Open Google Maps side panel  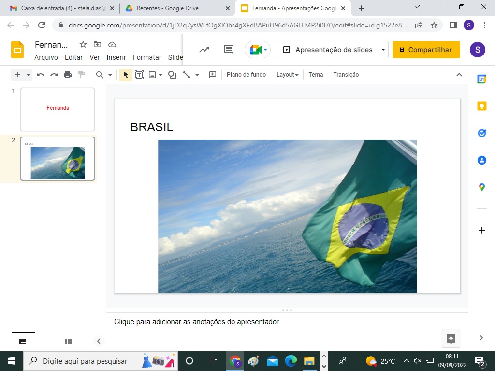click(x=482, y=187)
